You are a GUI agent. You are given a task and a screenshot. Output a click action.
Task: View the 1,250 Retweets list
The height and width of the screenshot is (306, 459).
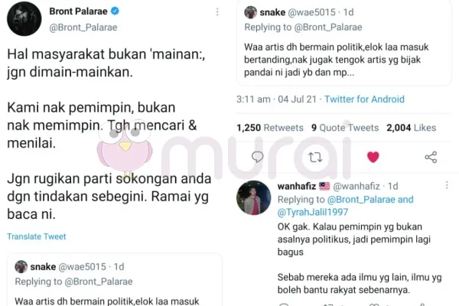point(270,128)
